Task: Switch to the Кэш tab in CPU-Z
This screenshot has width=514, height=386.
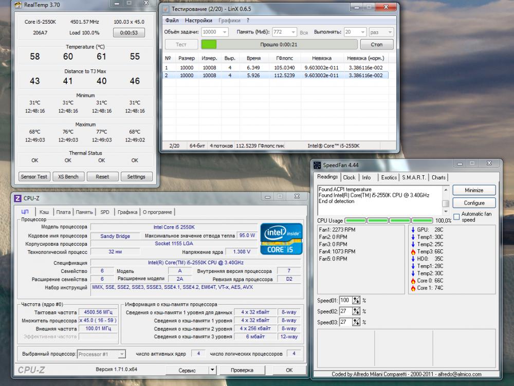Action: pos(44,212)
